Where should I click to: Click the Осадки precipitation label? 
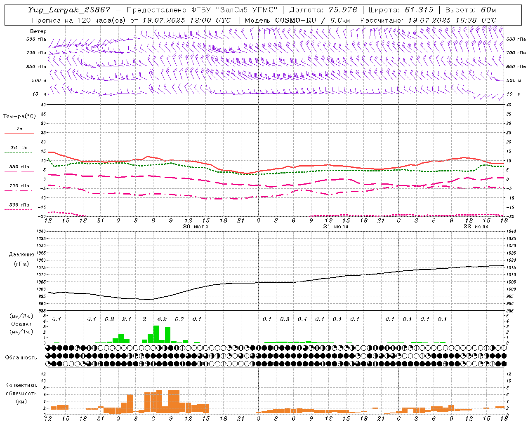point(21,324)
